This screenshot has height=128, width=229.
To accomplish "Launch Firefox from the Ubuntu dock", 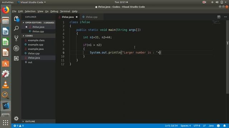I will (6, 10).
